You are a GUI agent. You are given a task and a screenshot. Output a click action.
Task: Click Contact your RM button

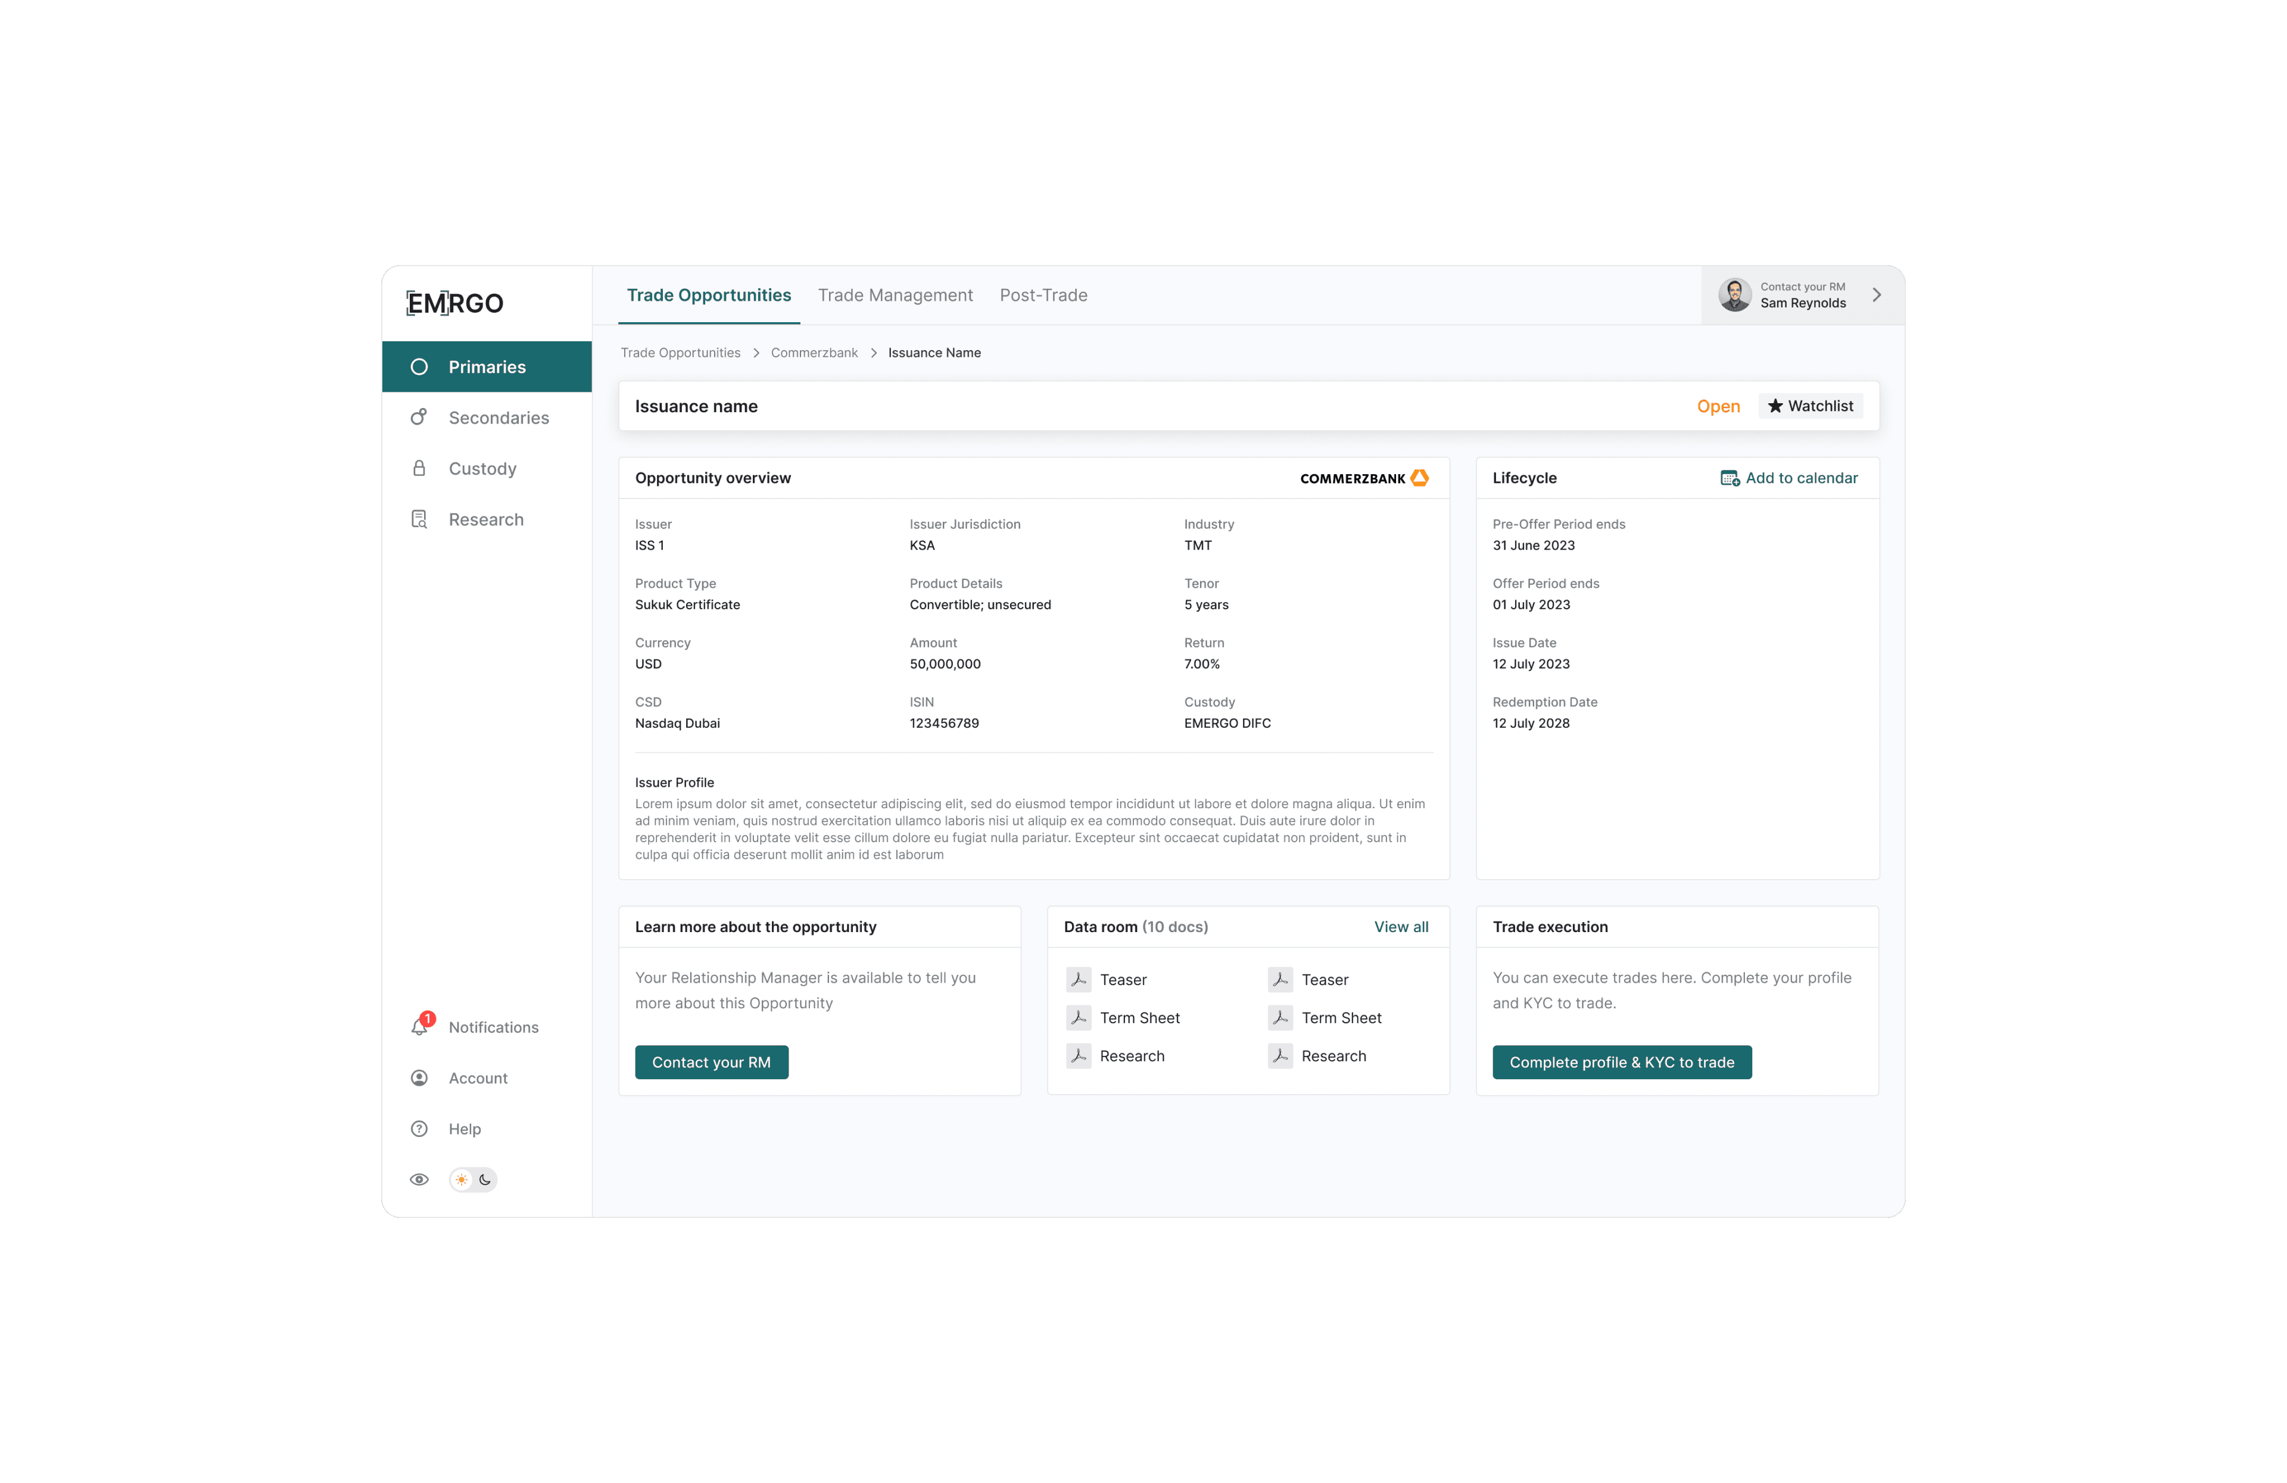click(x=711, y=1062)
